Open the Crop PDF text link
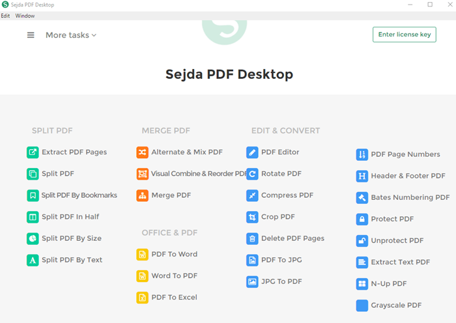Screen dimensions: 456x323 278,217
